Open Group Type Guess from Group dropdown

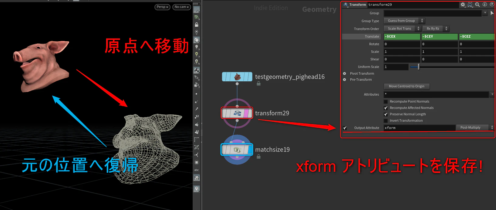404,21
